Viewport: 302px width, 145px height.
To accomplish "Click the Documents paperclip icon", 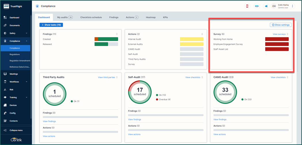I will coord(5,25).
